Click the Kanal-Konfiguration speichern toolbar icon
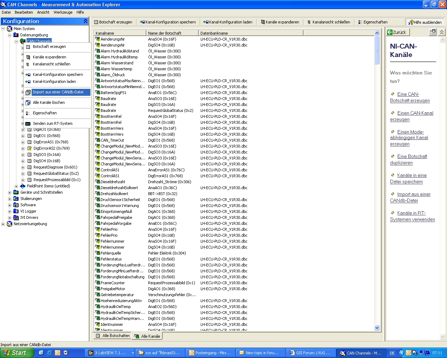Viewport: 447px width, 358px height. [142, 22]
